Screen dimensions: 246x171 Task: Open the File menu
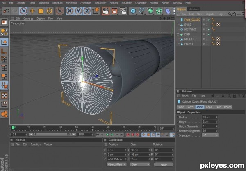click(4, 3)
